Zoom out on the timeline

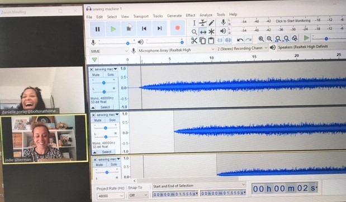coord(269,39)
